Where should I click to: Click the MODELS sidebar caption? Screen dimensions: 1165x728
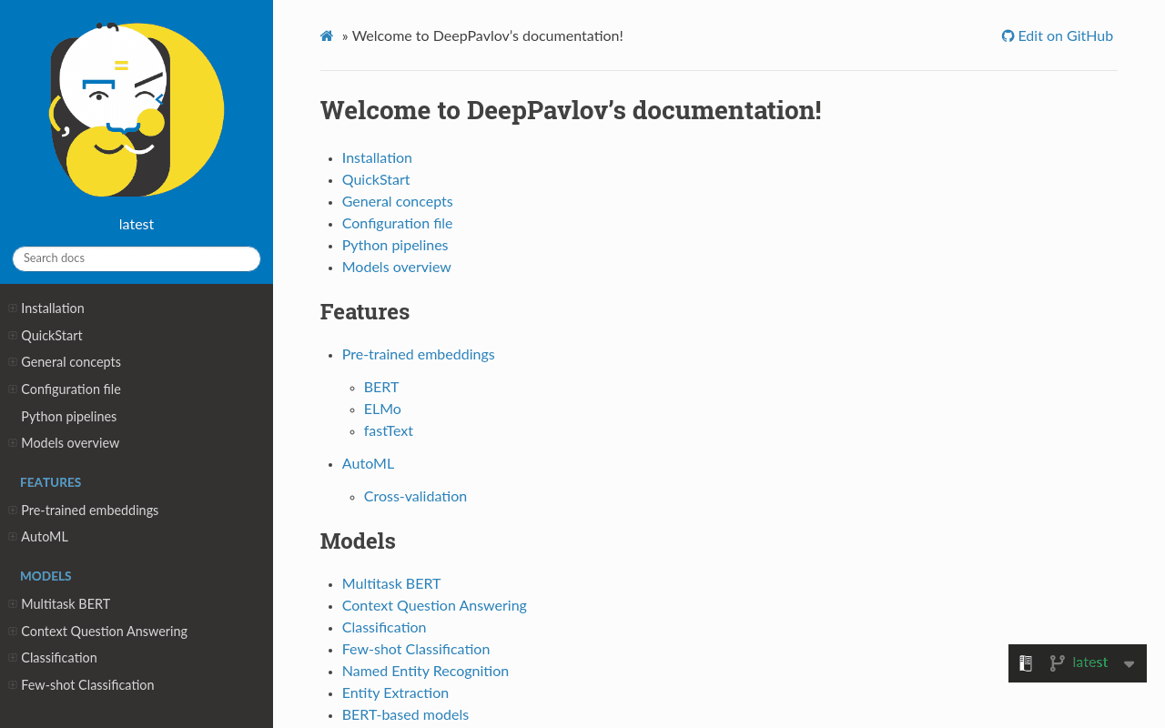46,577
